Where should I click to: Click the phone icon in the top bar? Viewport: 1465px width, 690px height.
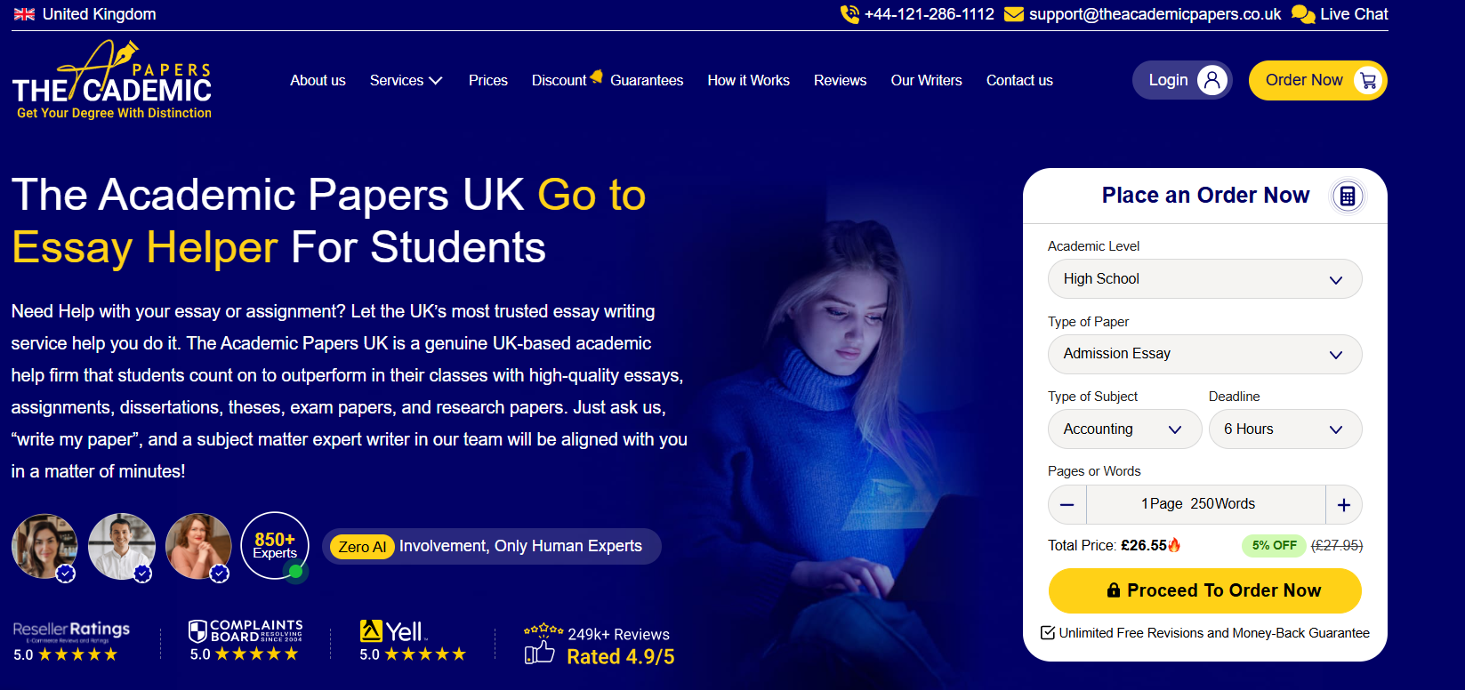849,14
